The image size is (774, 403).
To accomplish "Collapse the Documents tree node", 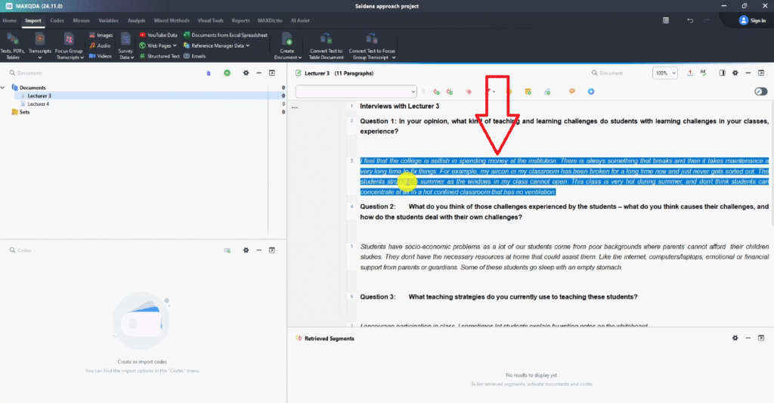I will point(6,88).
